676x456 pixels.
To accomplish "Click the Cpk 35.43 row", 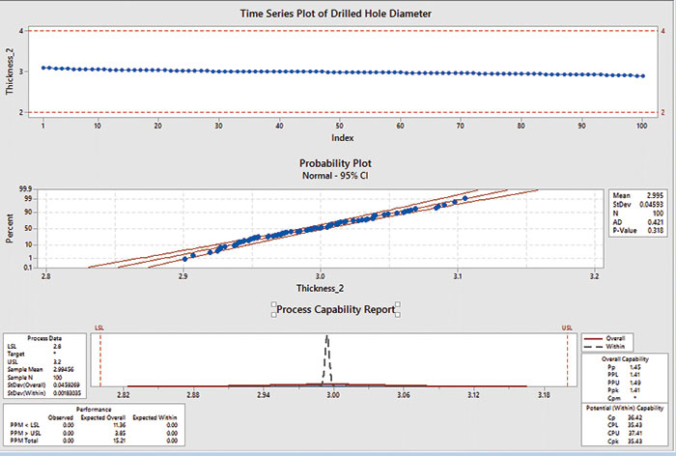I will [625, 441].
